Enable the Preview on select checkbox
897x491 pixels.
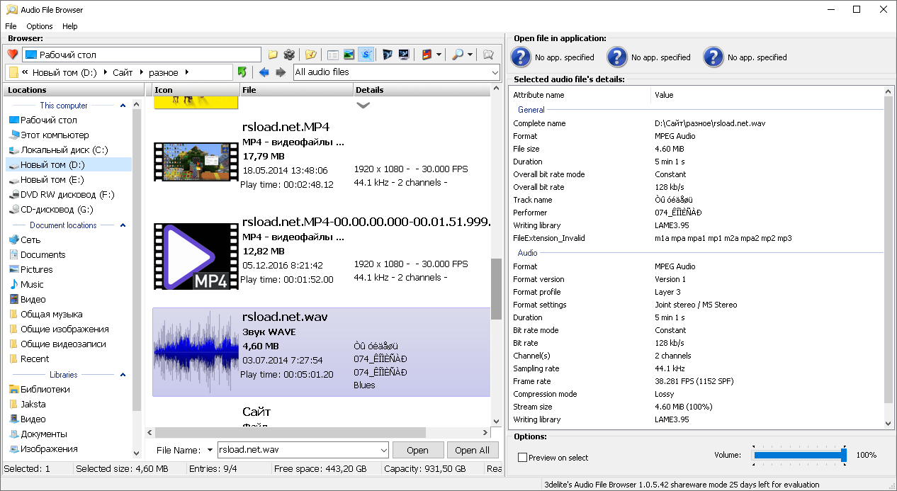click(x=522, y=458)
